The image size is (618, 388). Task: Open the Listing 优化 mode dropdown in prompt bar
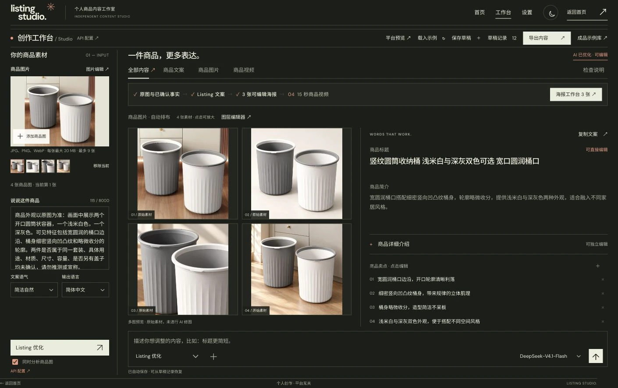[167, 356]
